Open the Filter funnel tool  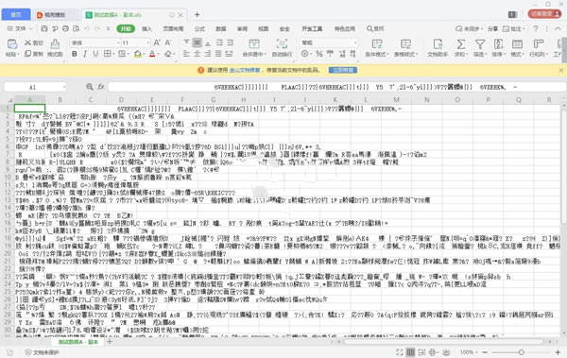point(480,44)
